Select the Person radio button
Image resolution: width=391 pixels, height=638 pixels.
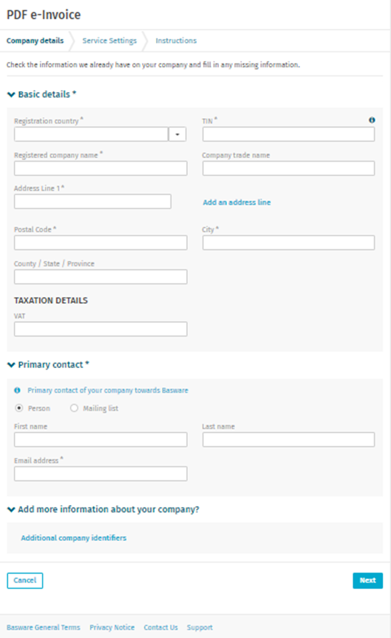(x=19, y=407)
